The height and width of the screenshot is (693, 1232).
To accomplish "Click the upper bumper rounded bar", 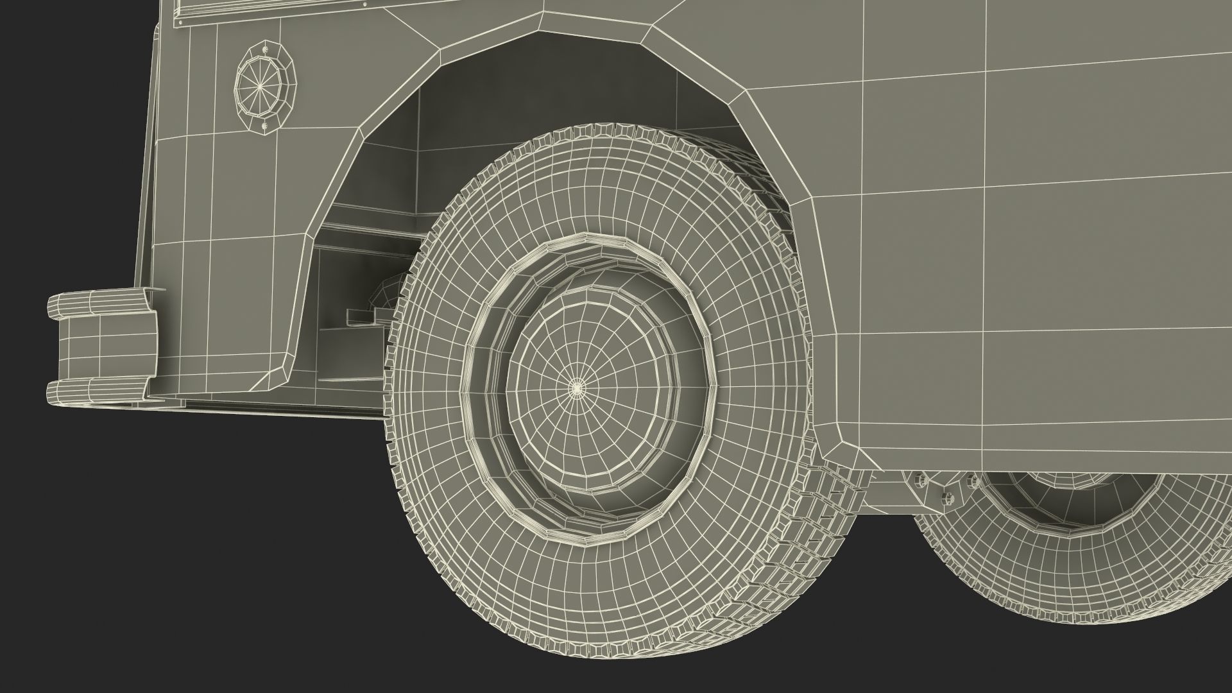I will tap(96, 304).
